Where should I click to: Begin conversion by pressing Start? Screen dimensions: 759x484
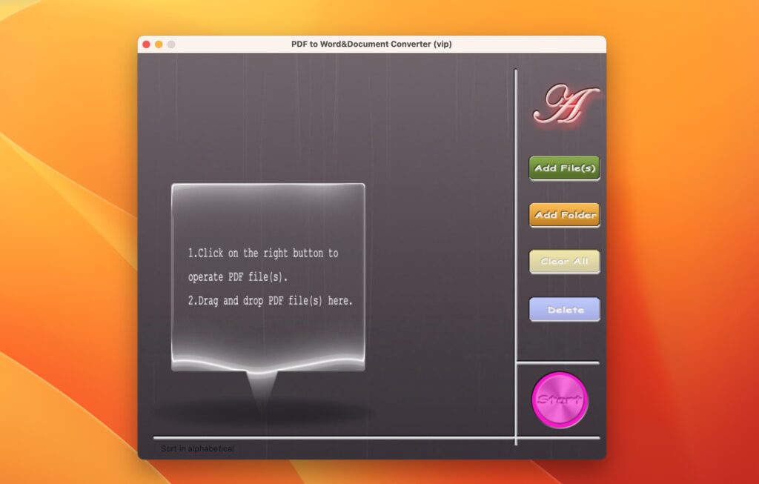tap(562, 399)
